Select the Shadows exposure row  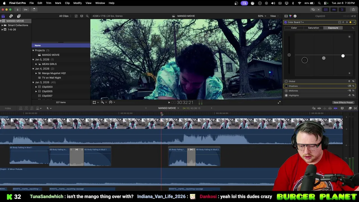[x=319, y=86]
